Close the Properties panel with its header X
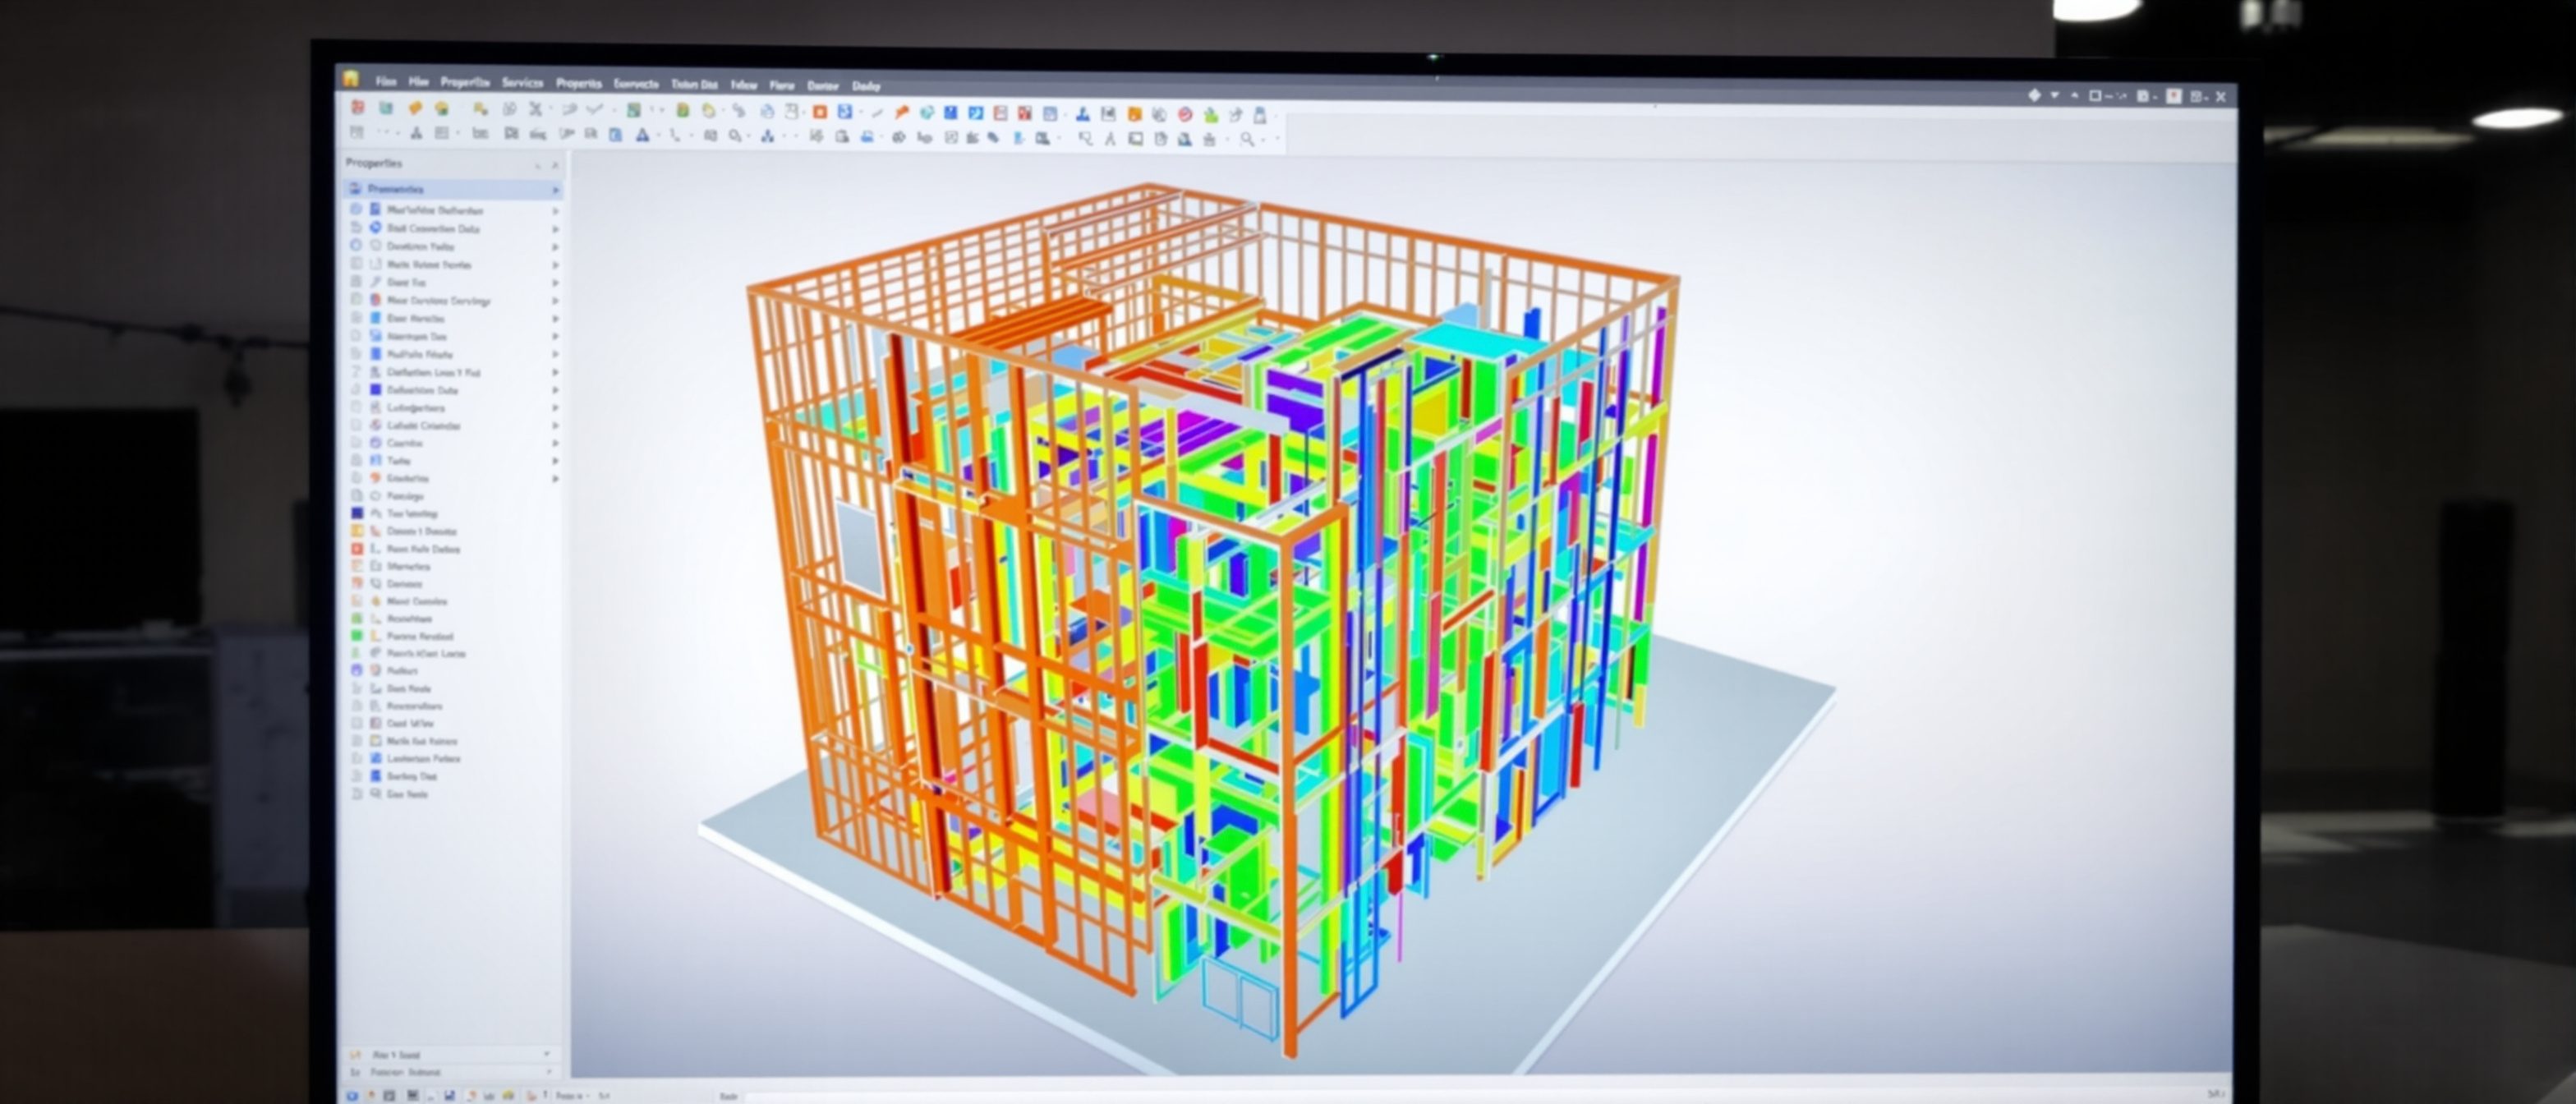2576x1104 pixels. click(x=555, y=164)
